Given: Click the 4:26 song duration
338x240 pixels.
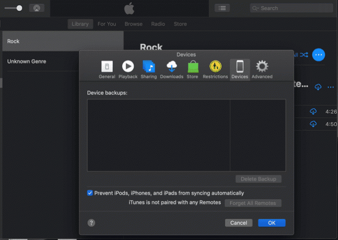Looking at the screenshot, I should (x=331, y=112).
